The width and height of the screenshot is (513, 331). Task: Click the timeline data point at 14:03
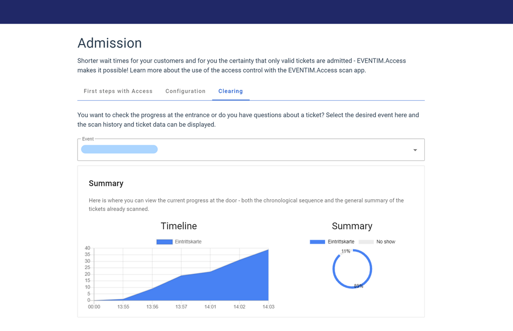[x=269, y=250]
